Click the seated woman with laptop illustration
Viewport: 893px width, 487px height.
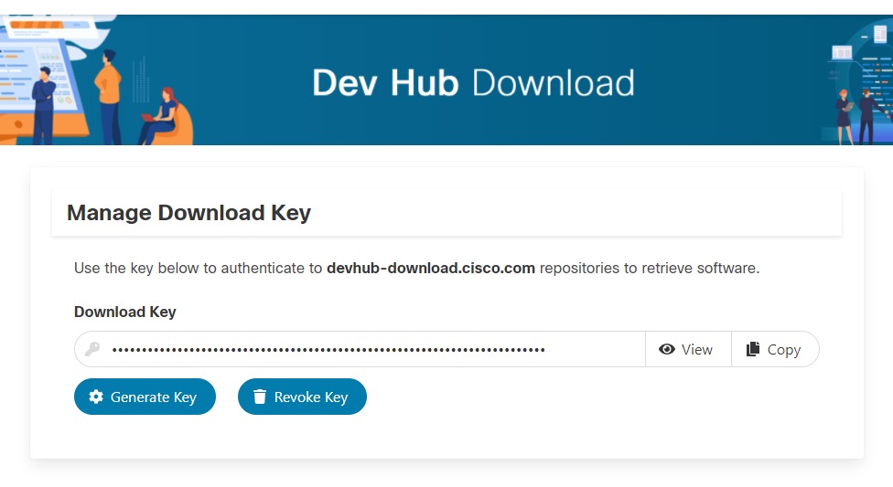click(165, 117)
